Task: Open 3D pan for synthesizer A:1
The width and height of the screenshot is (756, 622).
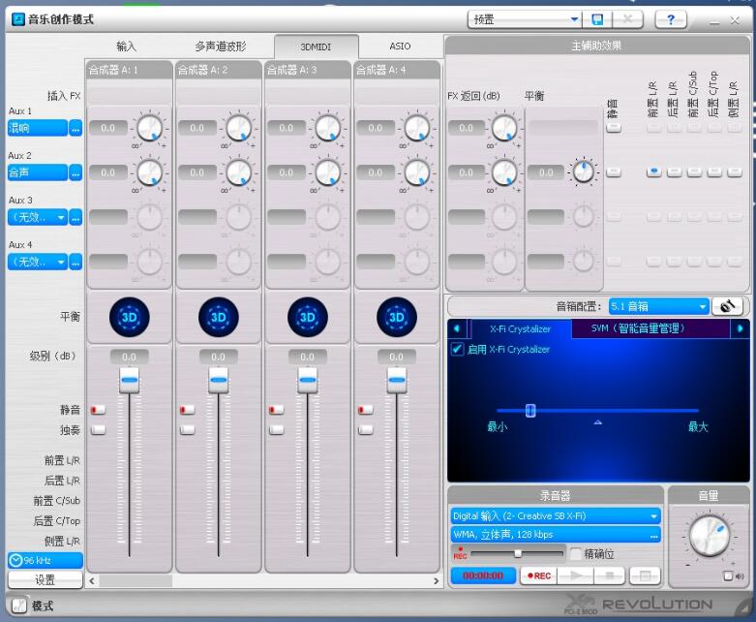Action: pos(130,317)
